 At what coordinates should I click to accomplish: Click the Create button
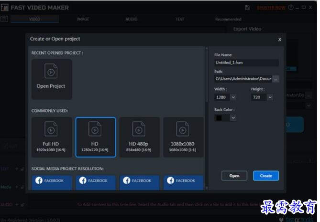tap(266, 176)
